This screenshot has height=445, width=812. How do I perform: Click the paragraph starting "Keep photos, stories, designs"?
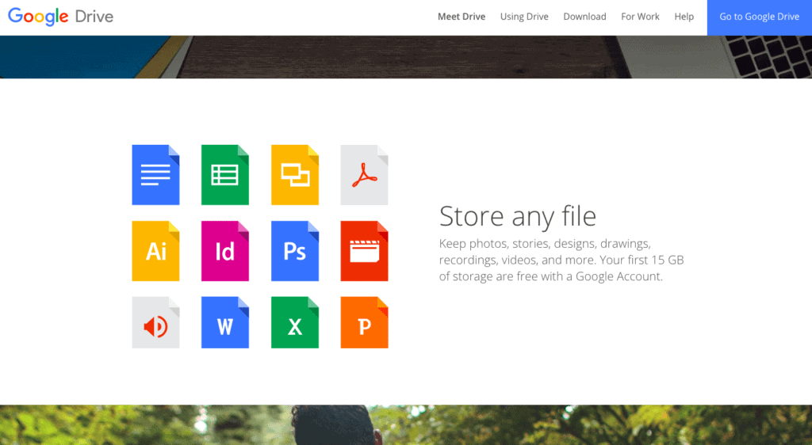[x=561, y=260]
